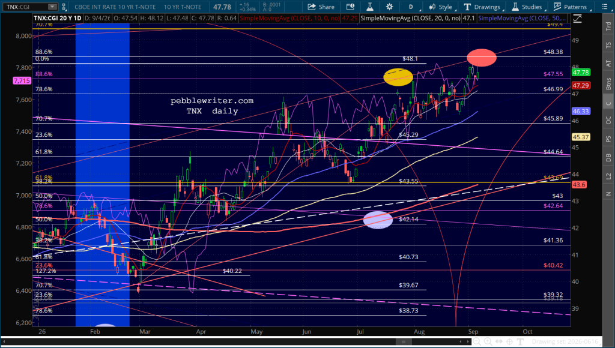615x348 pixels.
Task: Open chart settings gear icon
Action: pos(389,7)
